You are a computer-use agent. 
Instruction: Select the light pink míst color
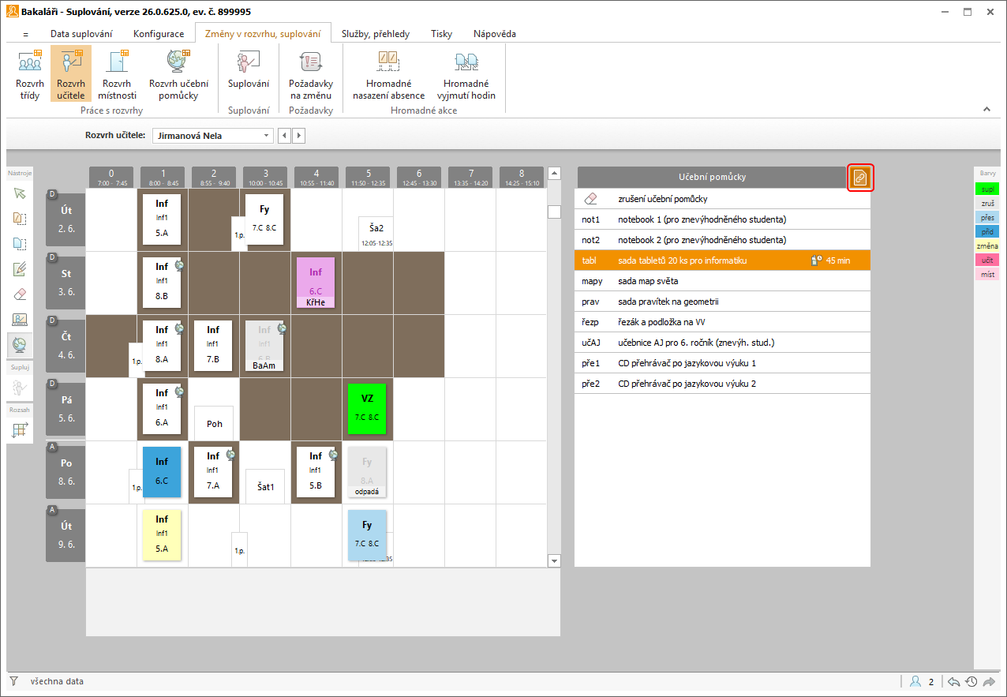coord(987,274)
